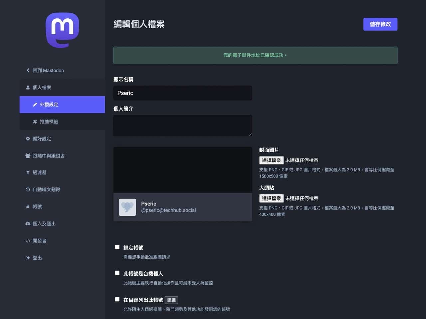Click the back chevron beside 回到 Mastodon

pos(28,70)
